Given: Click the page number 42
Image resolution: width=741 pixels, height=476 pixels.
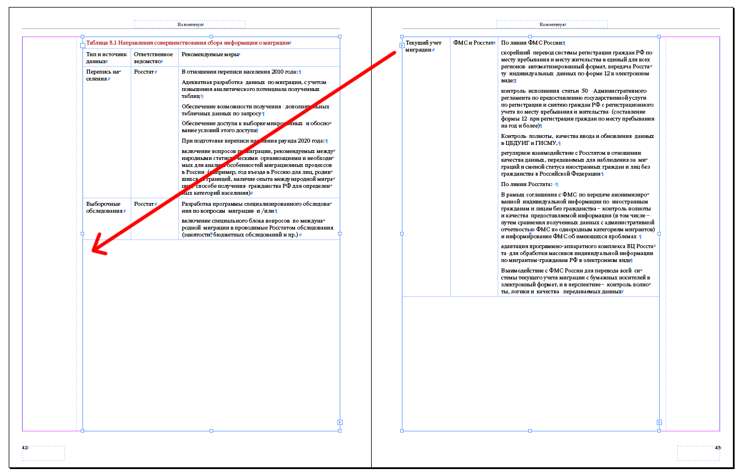Looking at the screenshot, I should tap(25, 448).
